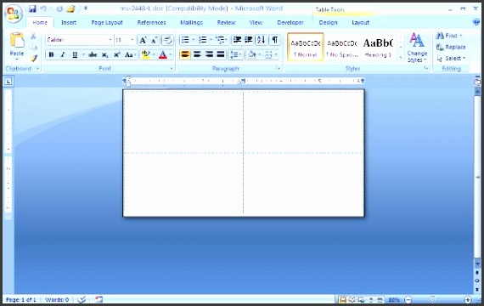The image size is (484, 306).
Task: Switch to the Page Layout tab
Action: point(107,23)
